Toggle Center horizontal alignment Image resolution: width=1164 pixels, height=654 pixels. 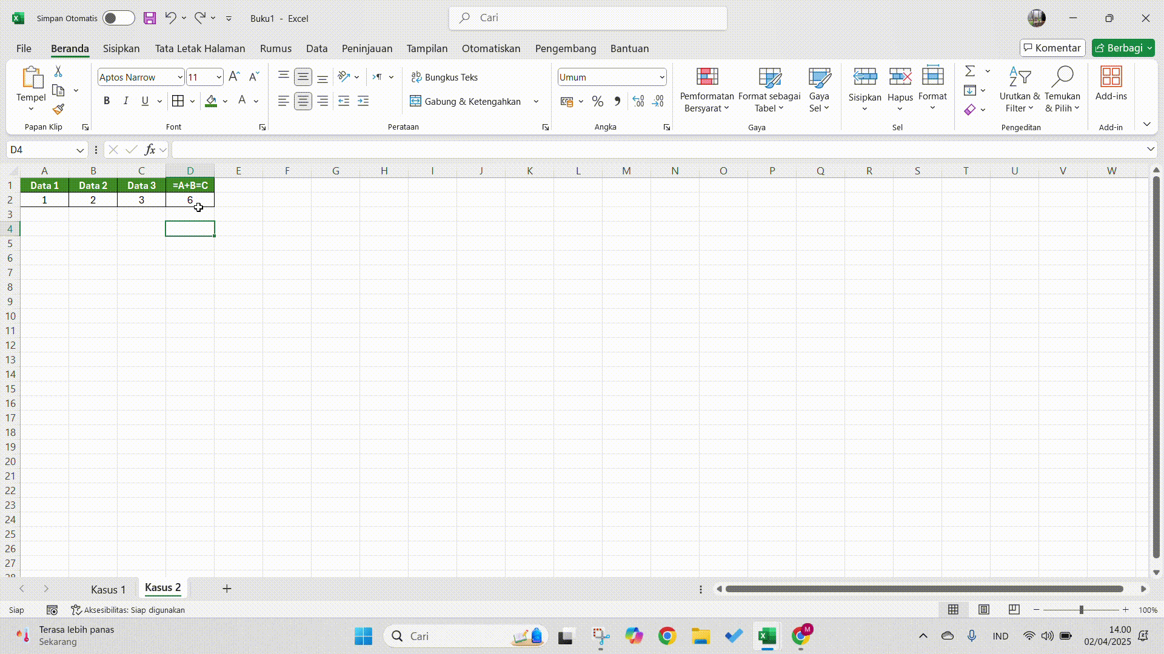point(303,101)
